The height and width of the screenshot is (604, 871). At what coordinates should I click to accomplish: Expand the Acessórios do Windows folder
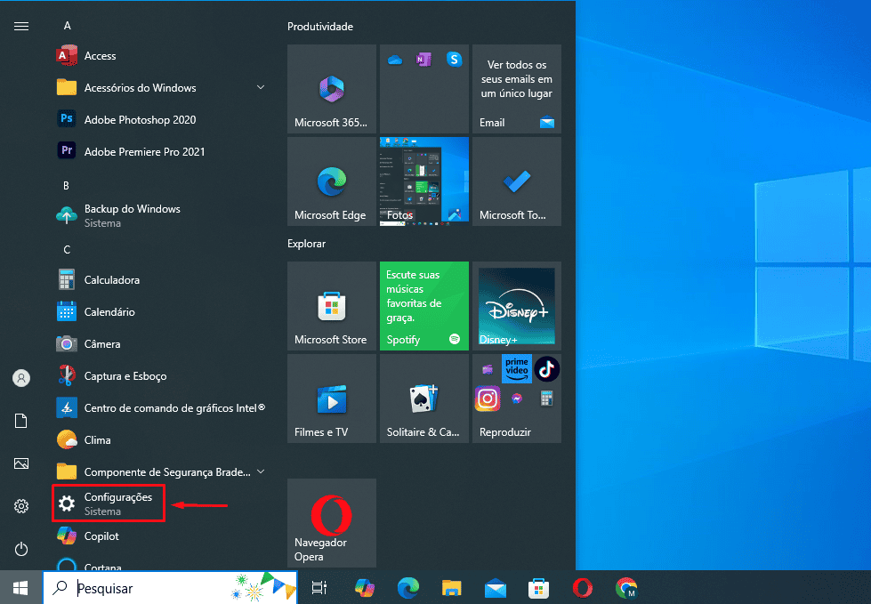coord(160,88)
